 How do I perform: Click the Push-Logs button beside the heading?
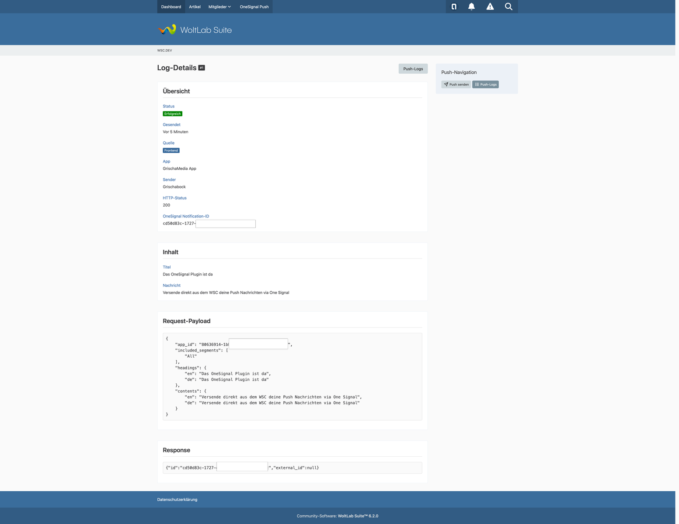point(413,69)
